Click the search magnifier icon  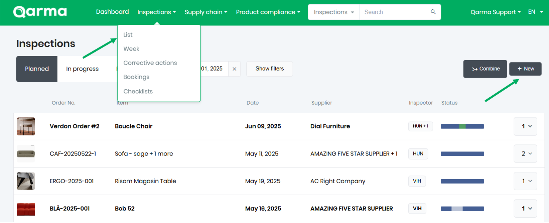click(433, 12)
